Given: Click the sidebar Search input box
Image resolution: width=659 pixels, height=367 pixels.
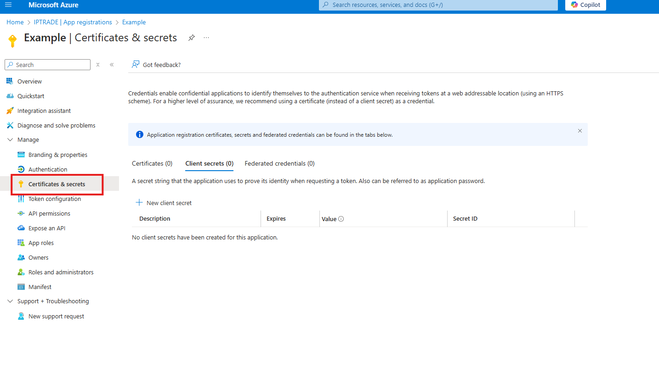Looking at the screenshot, I should click(47, 65).
